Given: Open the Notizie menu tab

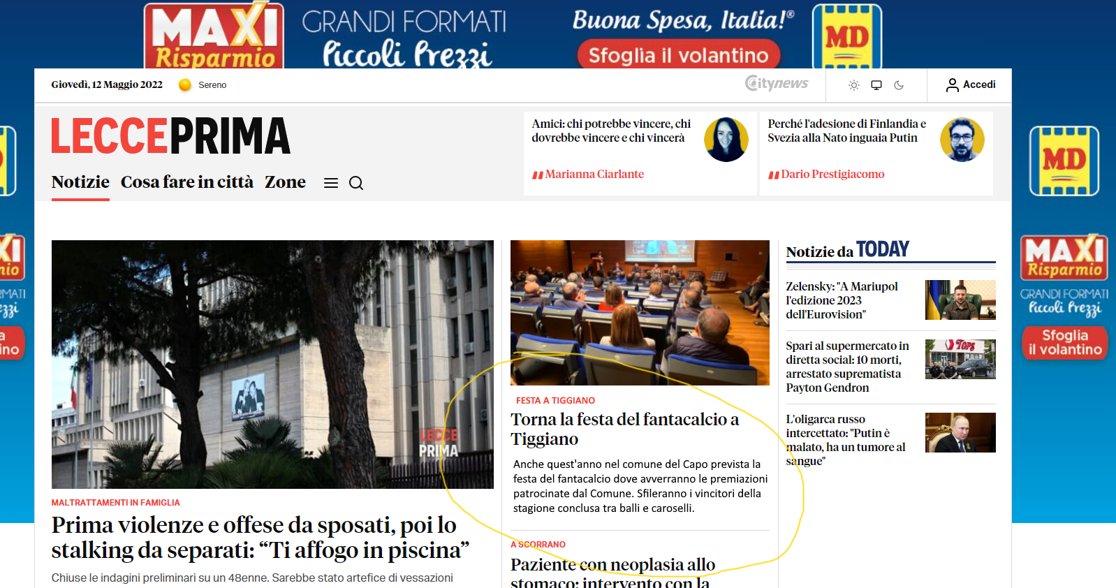Looking at the screenshot, I should (80, 182).
